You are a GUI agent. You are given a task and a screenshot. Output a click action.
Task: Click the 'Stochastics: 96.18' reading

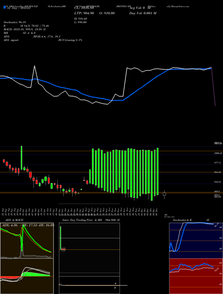tap(14, 22)
